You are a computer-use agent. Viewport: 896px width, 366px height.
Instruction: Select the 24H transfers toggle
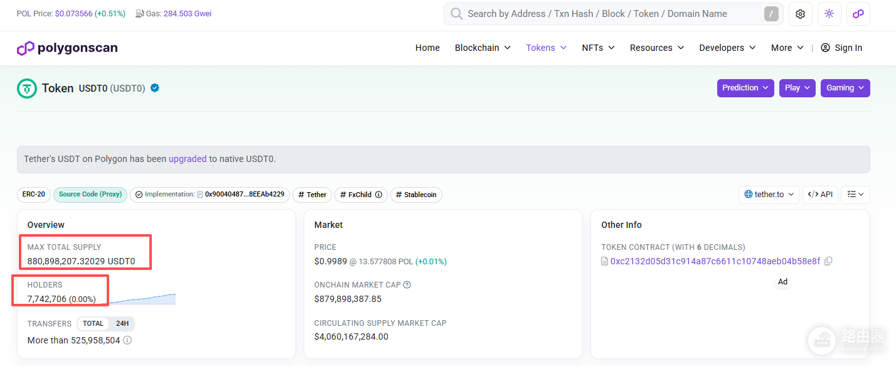[122, 324]
